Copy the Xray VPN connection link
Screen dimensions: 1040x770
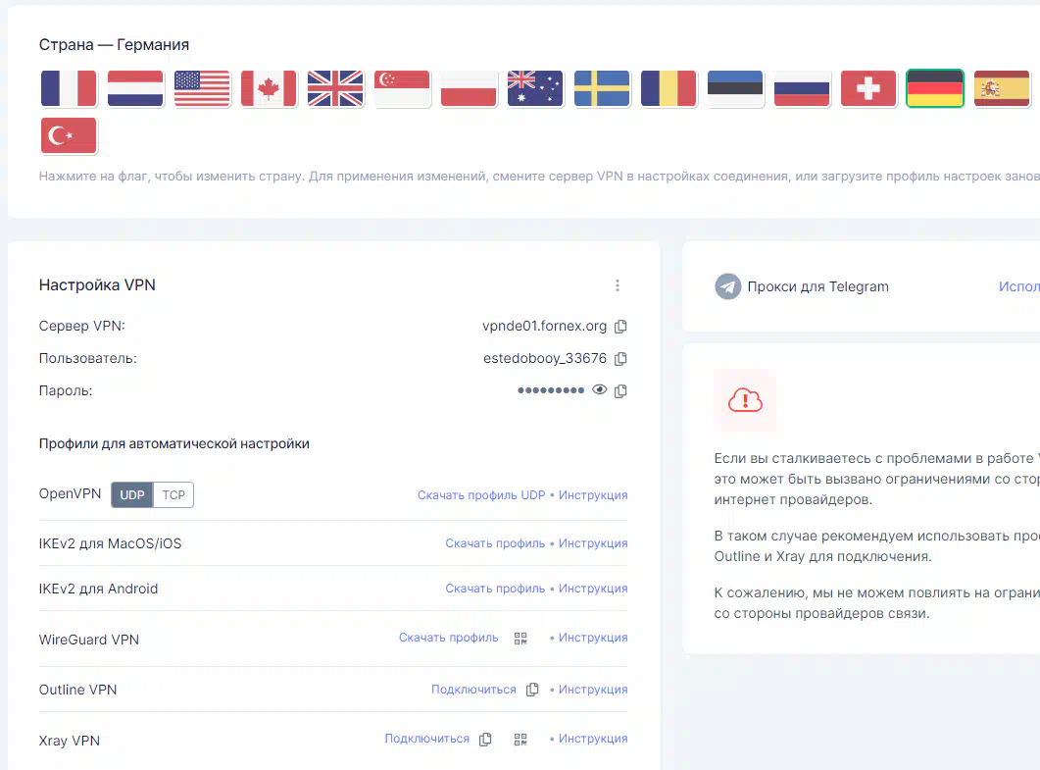pos(485,740)
